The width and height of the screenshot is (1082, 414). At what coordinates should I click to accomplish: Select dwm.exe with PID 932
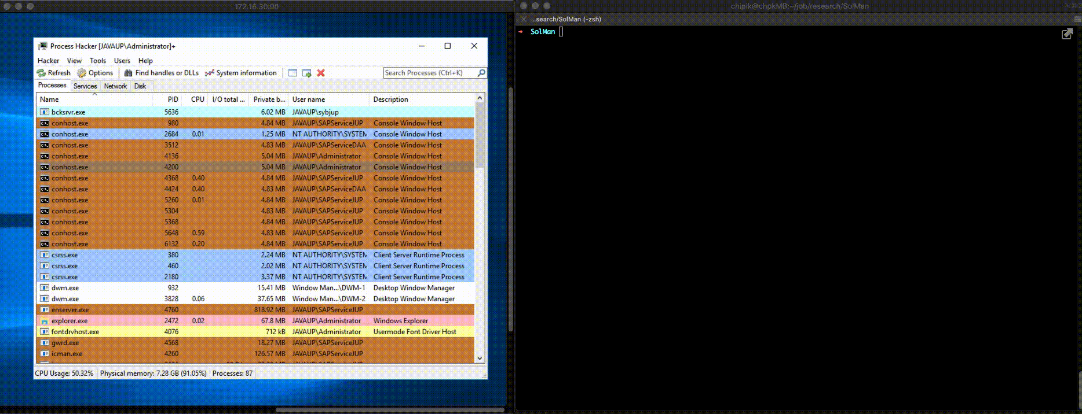[x=255, y=288]
